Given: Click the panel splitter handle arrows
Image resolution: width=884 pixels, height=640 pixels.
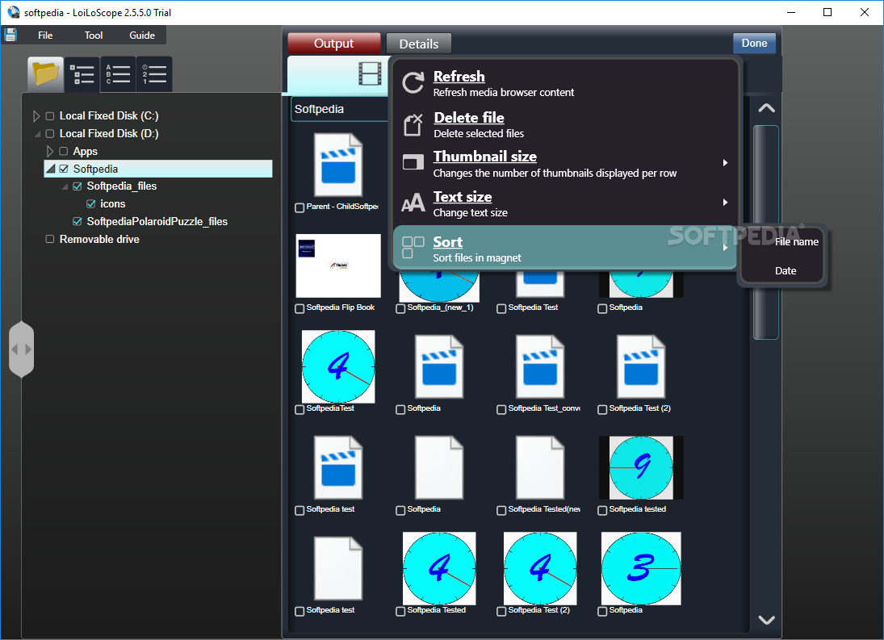Looking at the screenshot, I should point(22,349).
